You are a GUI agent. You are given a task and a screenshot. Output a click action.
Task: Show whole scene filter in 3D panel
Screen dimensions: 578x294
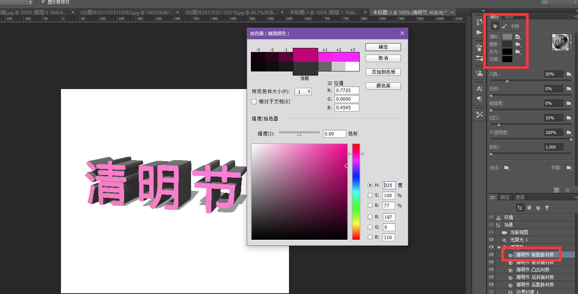click(520, 208)
